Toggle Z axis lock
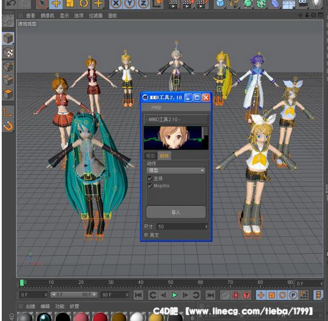 coord(143,3)
